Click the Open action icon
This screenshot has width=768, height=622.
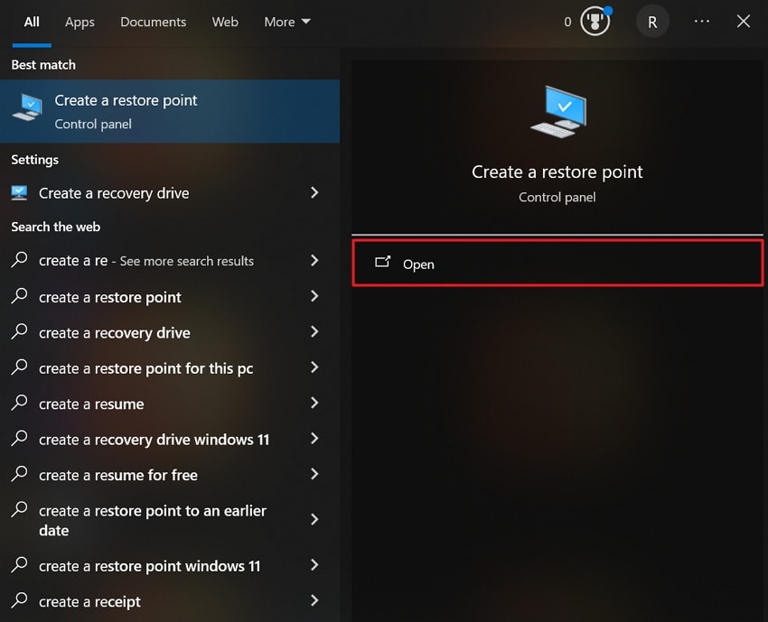pyautogui.click(x=383, y=264)
